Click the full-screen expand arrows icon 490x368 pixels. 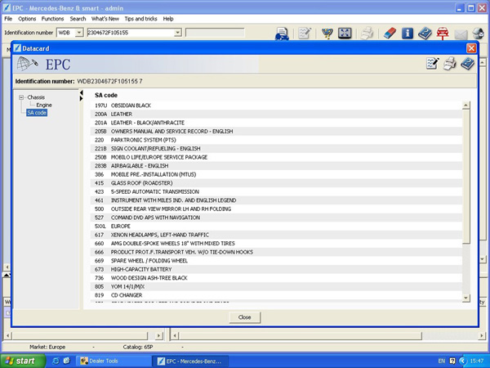pos(345,34)
